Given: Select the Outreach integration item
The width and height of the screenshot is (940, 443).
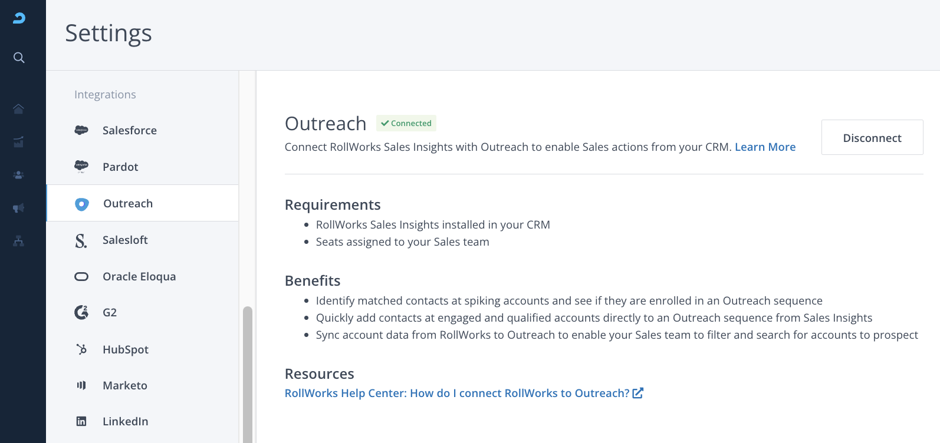Looking at the screenshot, I should [128, 203].
